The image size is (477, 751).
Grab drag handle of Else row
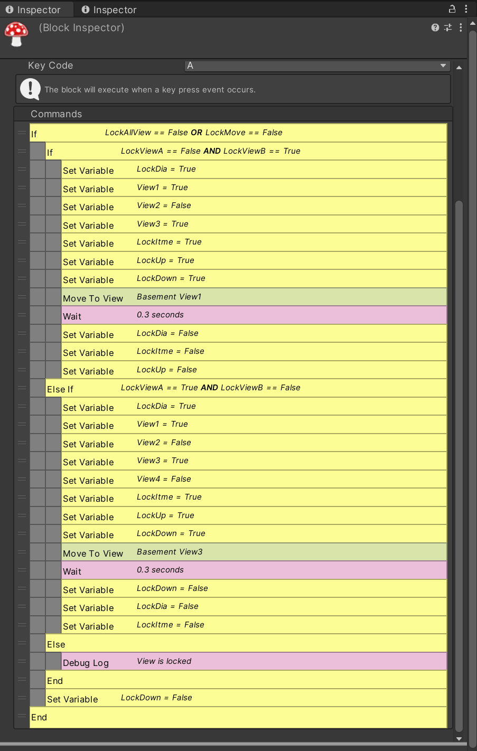coord(22,643)
